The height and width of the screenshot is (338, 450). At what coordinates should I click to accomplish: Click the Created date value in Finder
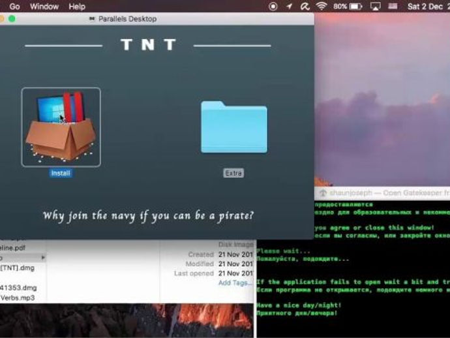coord(235,254)
